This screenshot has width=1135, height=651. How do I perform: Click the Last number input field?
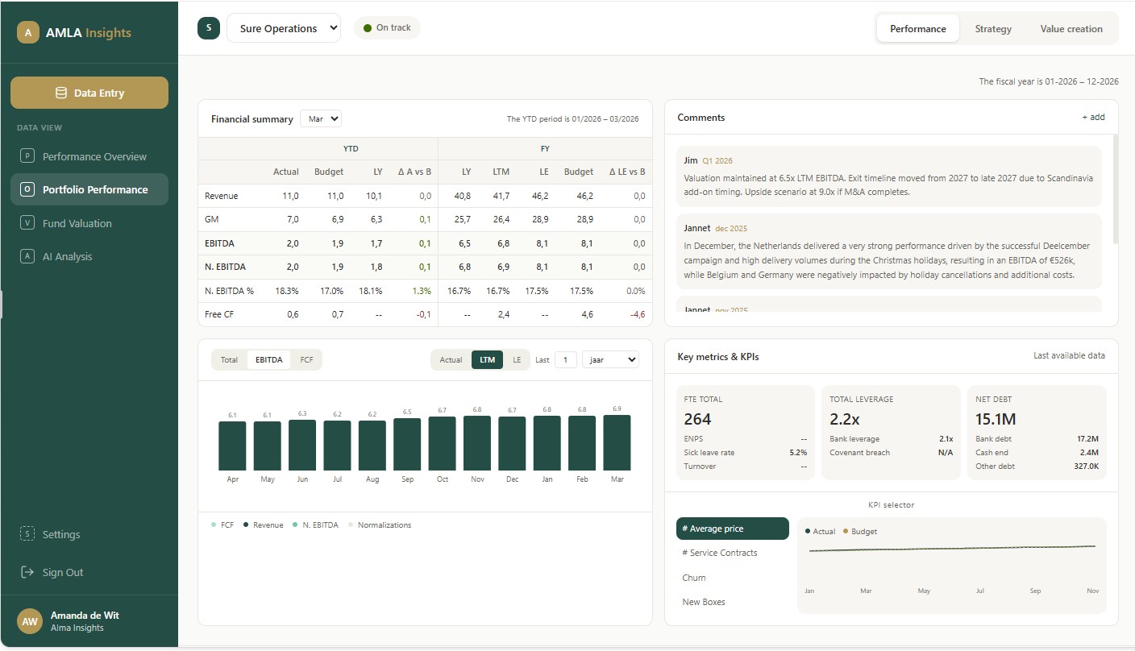pyautogui.click(x=565, y=360)
